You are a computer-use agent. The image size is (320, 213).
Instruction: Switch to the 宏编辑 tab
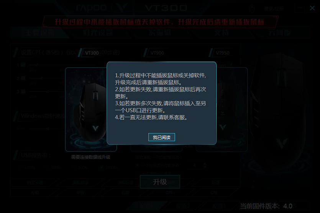point(160,33)
